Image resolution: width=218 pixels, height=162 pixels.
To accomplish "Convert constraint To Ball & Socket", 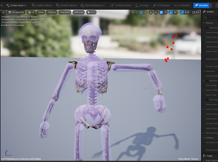I will (121, 6).
